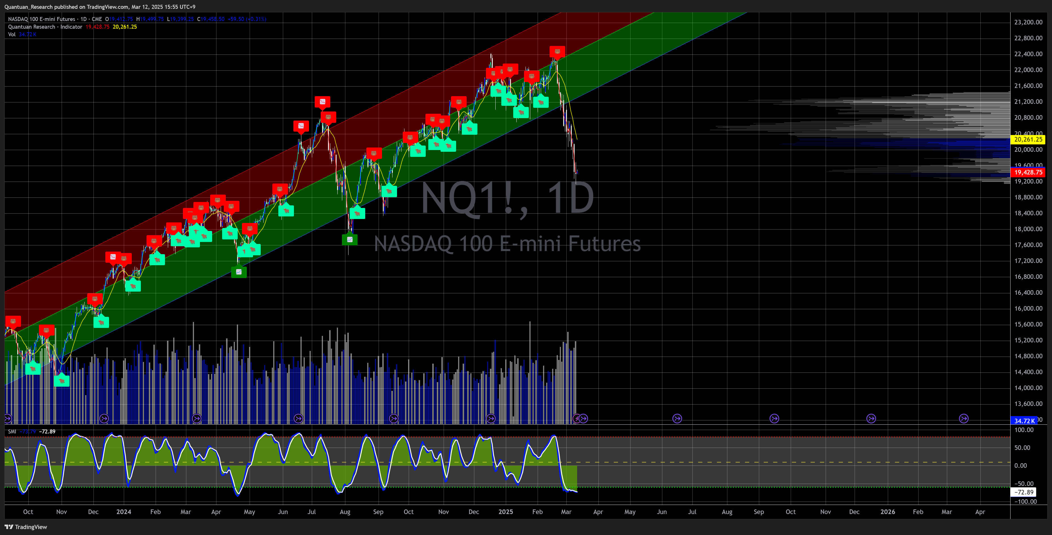Click the red chart-icon marker in mid-June 2024
Screen dimensions: 1052x535
point(301,126)
